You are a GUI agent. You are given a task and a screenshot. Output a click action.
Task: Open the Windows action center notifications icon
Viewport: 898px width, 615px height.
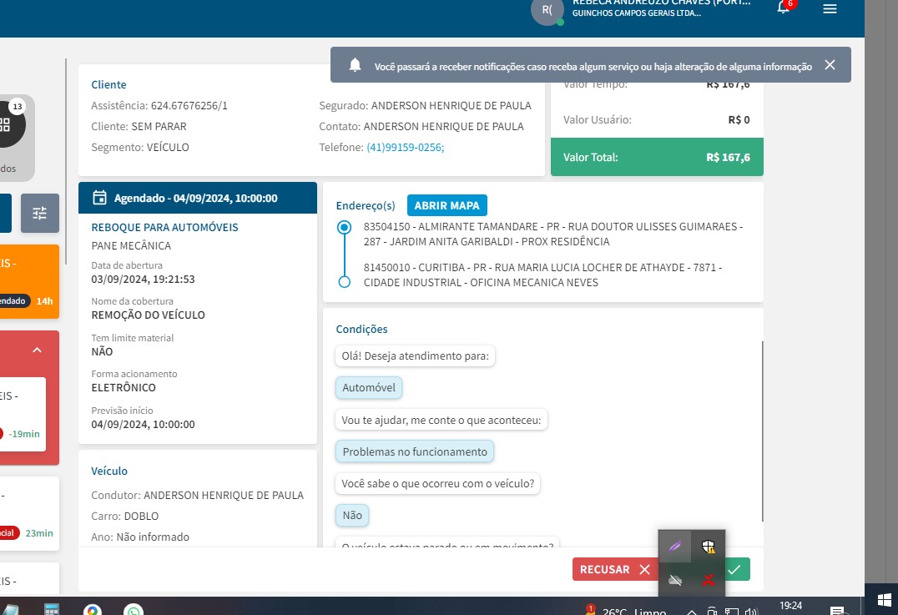click(x=837, y=611)
